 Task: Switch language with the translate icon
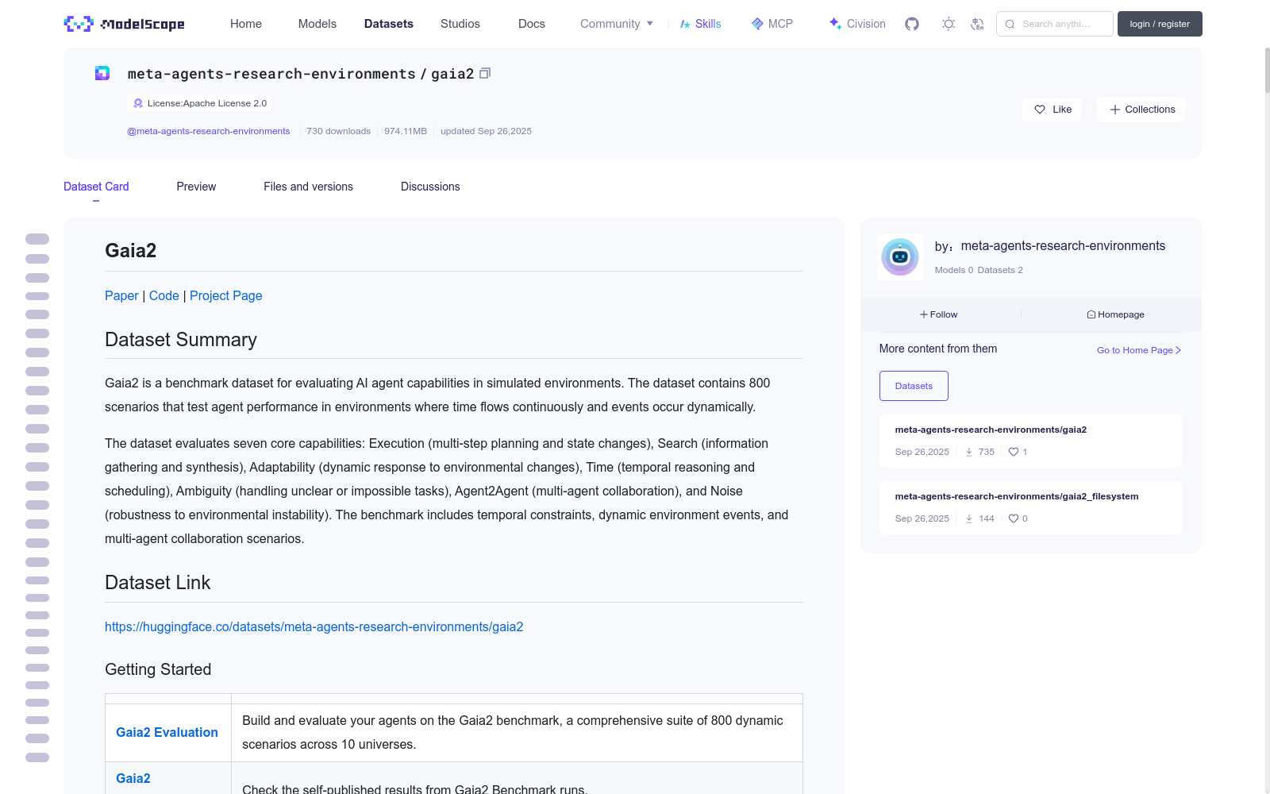pos(977,24)
